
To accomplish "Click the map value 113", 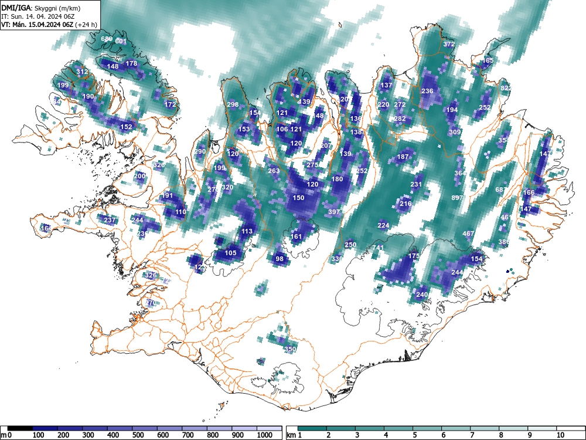I will coord(247,231).
